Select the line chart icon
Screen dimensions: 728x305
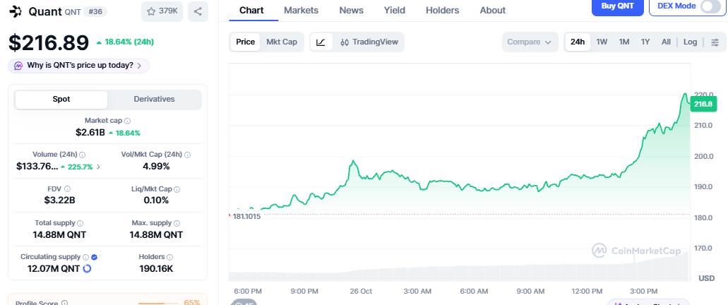pos(321,42)
